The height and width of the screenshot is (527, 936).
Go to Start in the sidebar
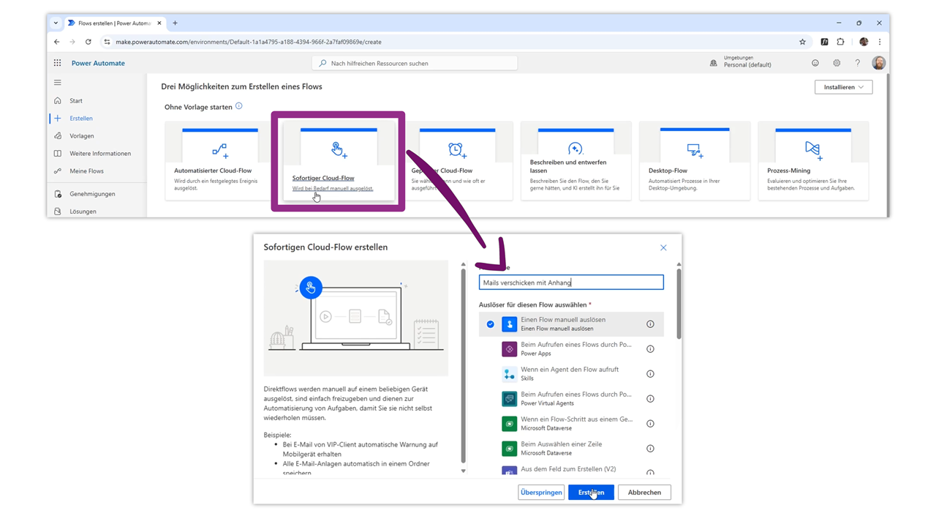76,100
